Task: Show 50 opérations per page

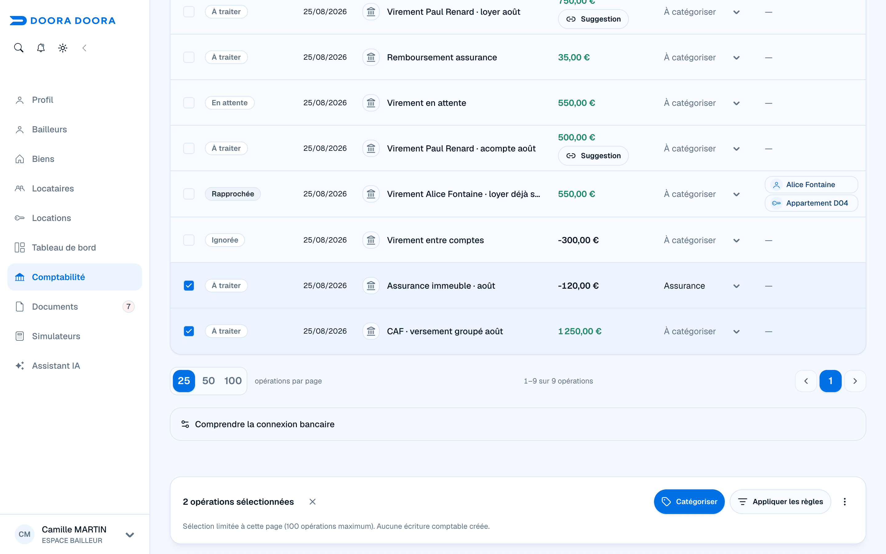Action: coord(208,381)
